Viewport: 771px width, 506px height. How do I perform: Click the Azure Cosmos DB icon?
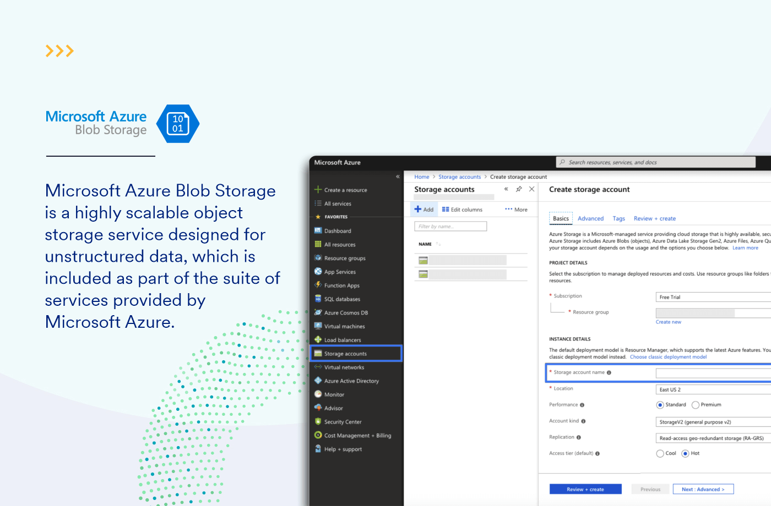318,312
